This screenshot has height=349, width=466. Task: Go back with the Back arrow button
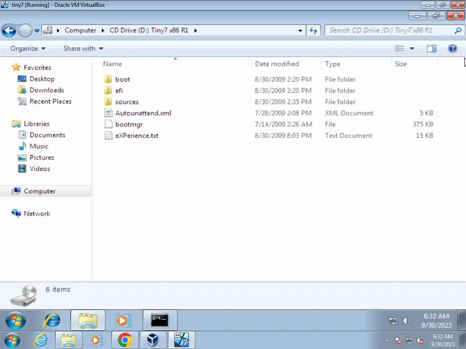[x=9, y=30]
